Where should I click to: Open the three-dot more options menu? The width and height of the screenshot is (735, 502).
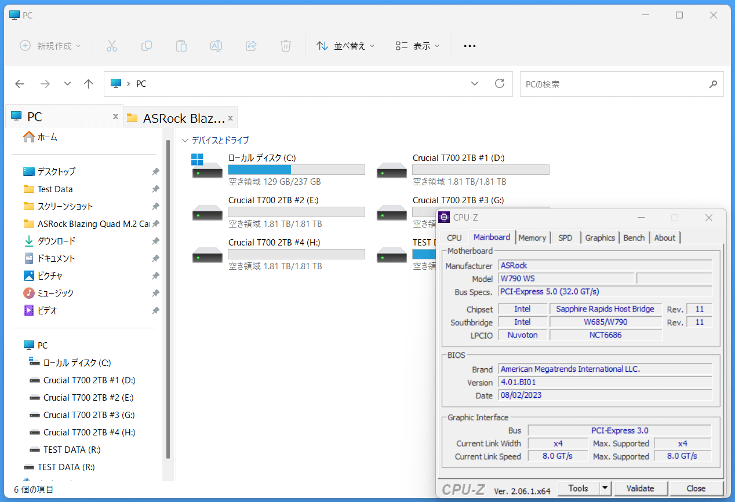pos(470,46)
